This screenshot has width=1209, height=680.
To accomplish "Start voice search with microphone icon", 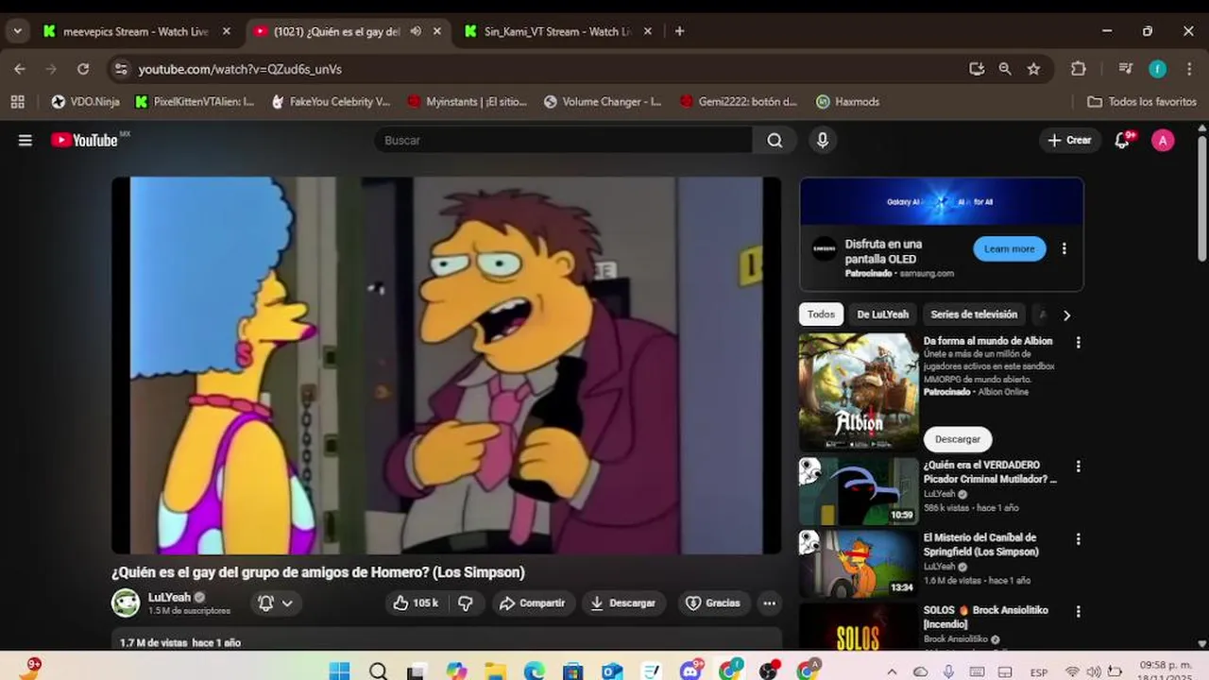I will pyautogui.click(x=823, y=141).
